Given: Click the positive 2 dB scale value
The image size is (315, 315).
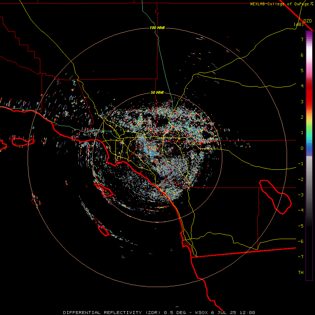Looking at the screenshot, I should tap(302, 117).
